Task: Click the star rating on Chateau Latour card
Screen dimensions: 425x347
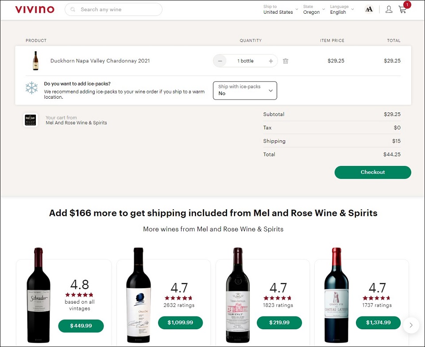Action: 376,298
